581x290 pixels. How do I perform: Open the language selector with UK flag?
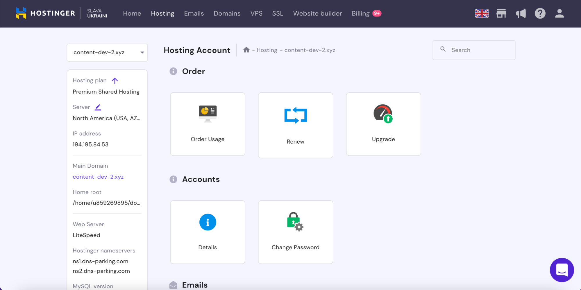482,13
